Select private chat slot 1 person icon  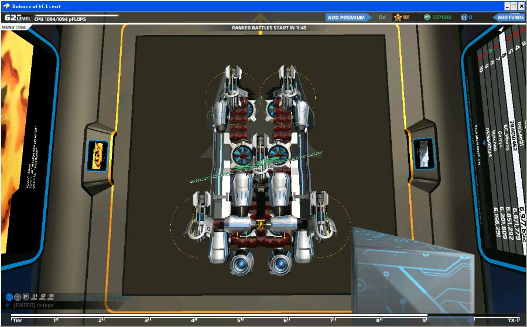click(x=35, y=297)
